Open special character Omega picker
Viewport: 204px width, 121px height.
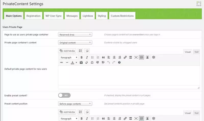point(92,63)
